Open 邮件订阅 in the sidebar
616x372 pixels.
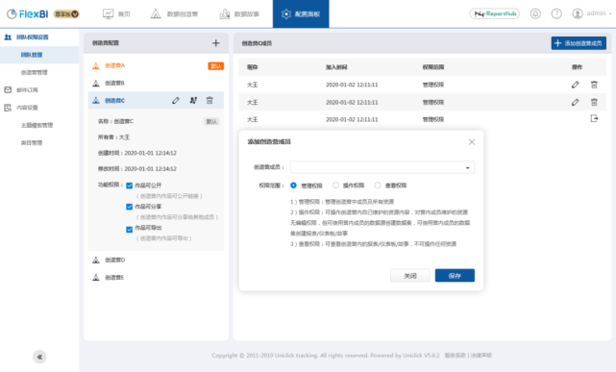pyautogui.click(x=27, y=90)
